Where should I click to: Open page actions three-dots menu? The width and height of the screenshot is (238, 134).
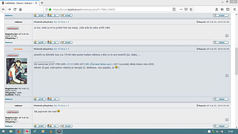(180, 9)
